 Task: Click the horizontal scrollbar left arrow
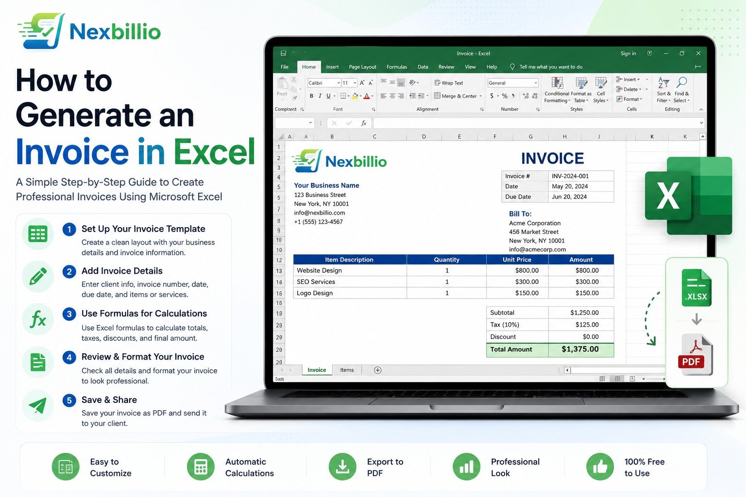point(567,370)
